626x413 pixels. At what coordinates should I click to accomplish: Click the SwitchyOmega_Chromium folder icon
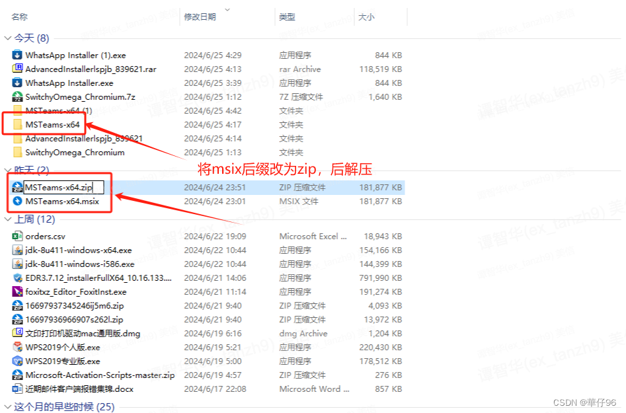(x=17, y=153)
